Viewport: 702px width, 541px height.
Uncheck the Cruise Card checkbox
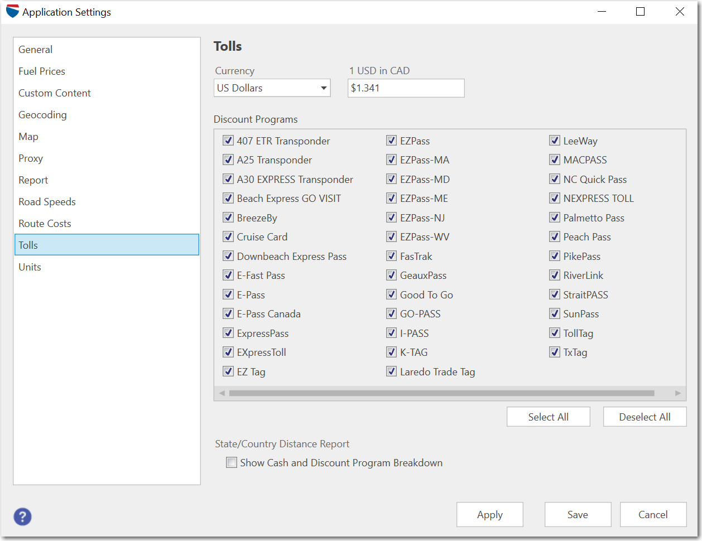(x=228, y=237)
